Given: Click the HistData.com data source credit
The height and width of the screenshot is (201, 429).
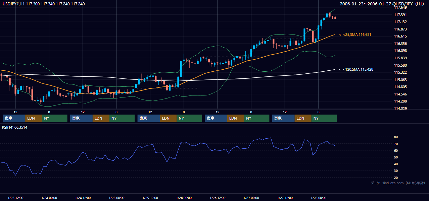Looking at the screenshot, I should (x=398, y=183).
